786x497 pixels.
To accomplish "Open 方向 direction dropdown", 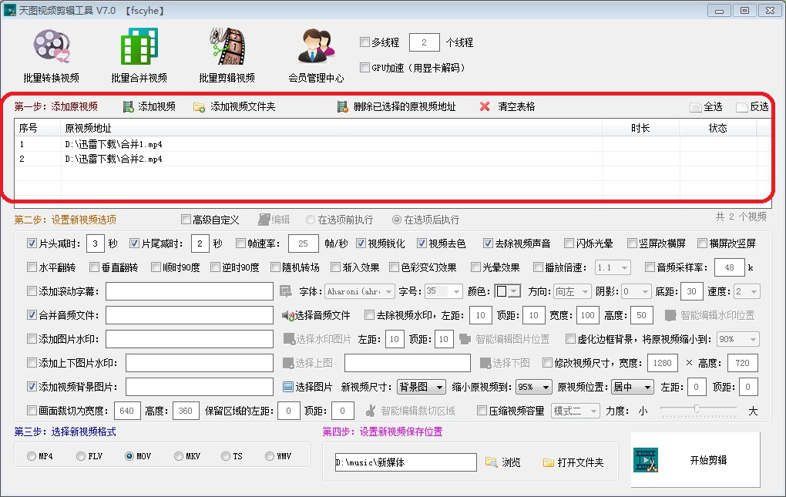I will (x=573, y=291).
